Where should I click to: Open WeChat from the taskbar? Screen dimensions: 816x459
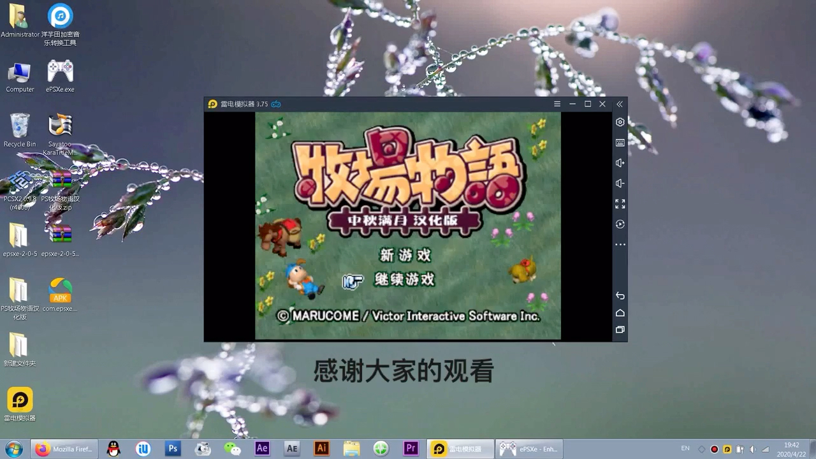pos(232,449)
